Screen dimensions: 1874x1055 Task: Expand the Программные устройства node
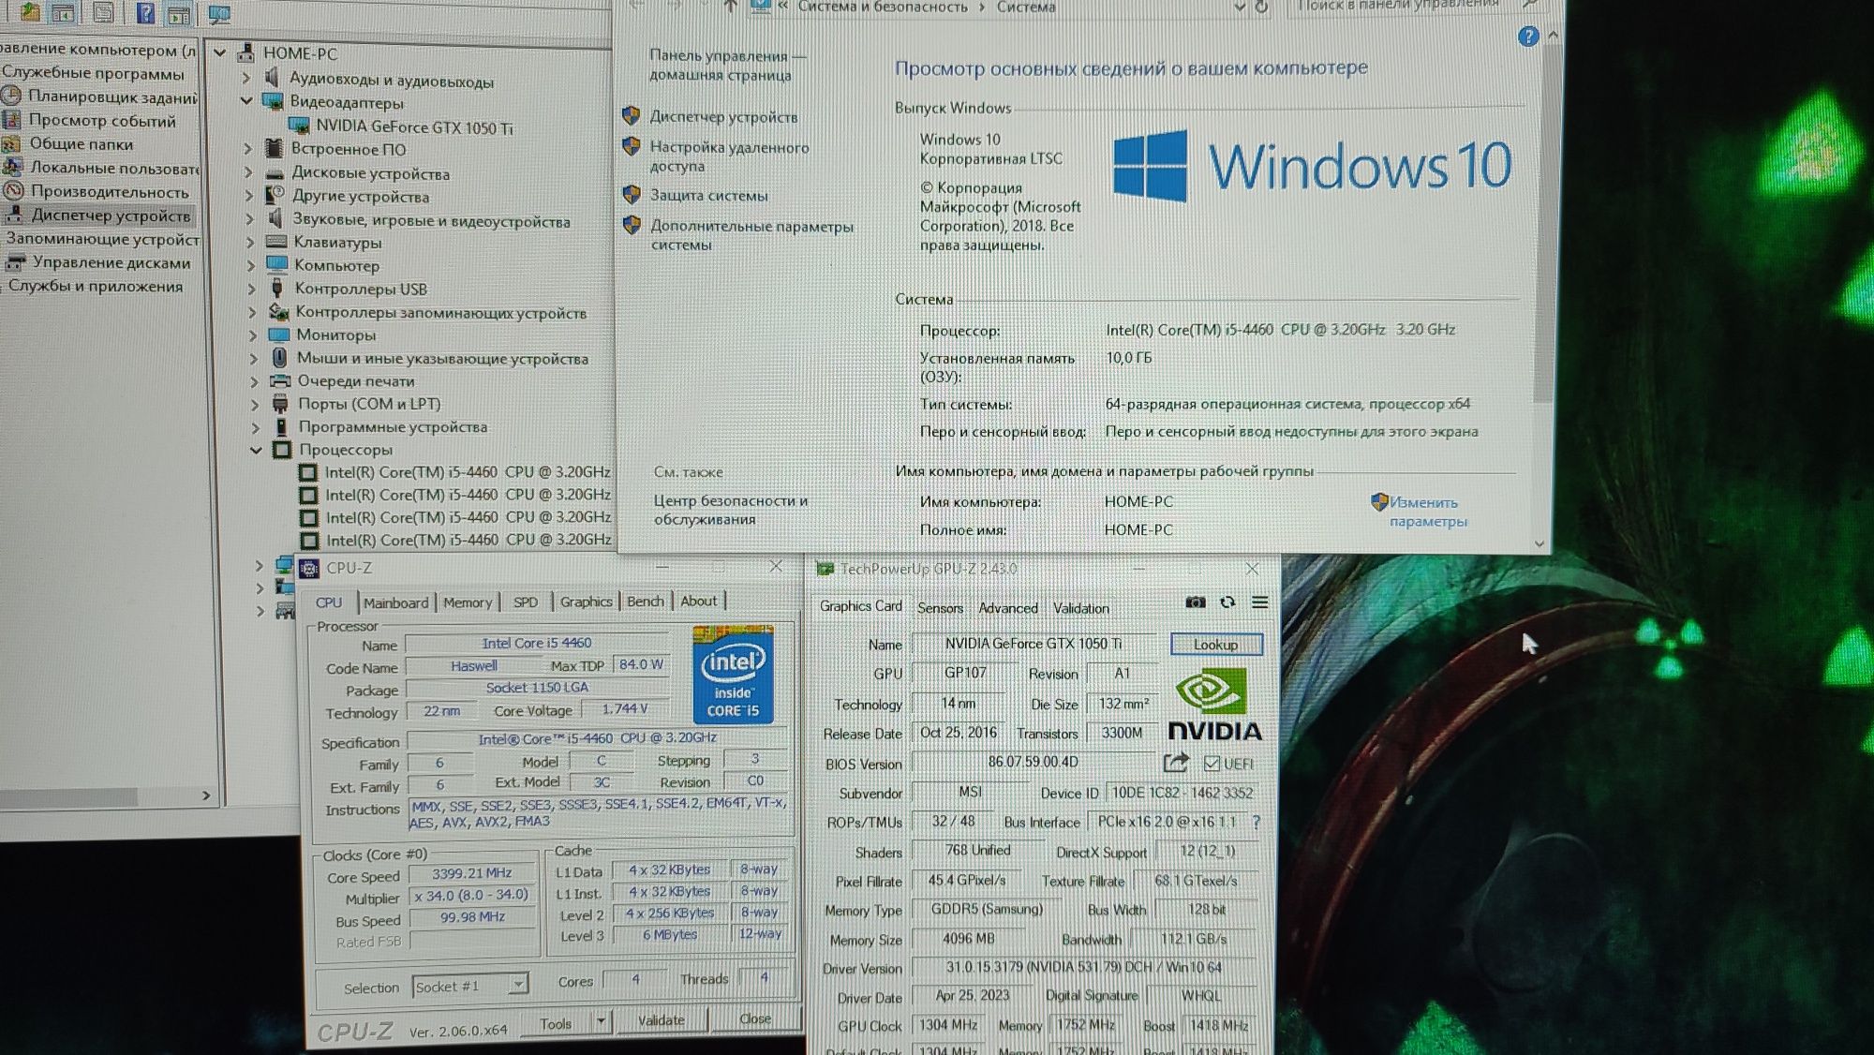[x=255, y=427]
